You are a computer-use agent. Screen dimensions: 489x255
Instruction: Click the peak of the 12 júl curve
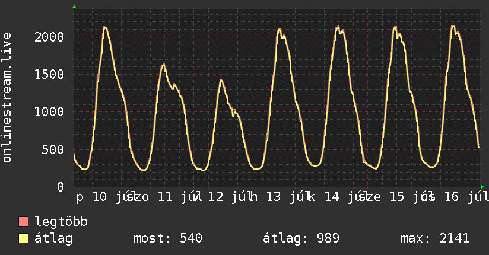click(221, 80)
